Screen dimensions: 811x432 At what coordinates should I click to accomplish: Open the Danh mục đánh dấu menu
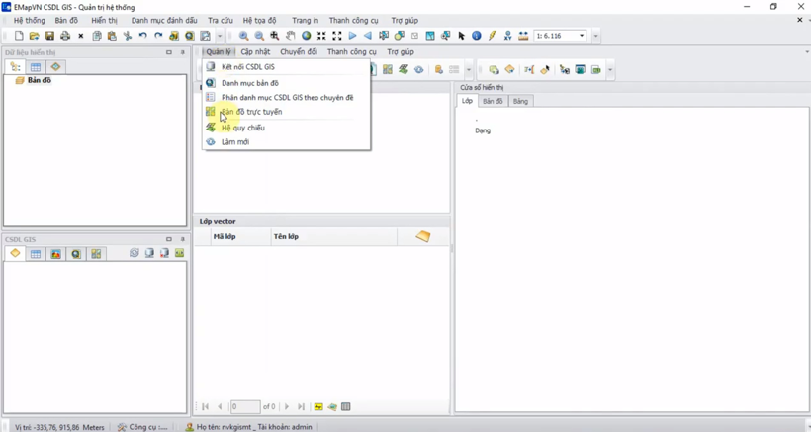click(164, 20)
